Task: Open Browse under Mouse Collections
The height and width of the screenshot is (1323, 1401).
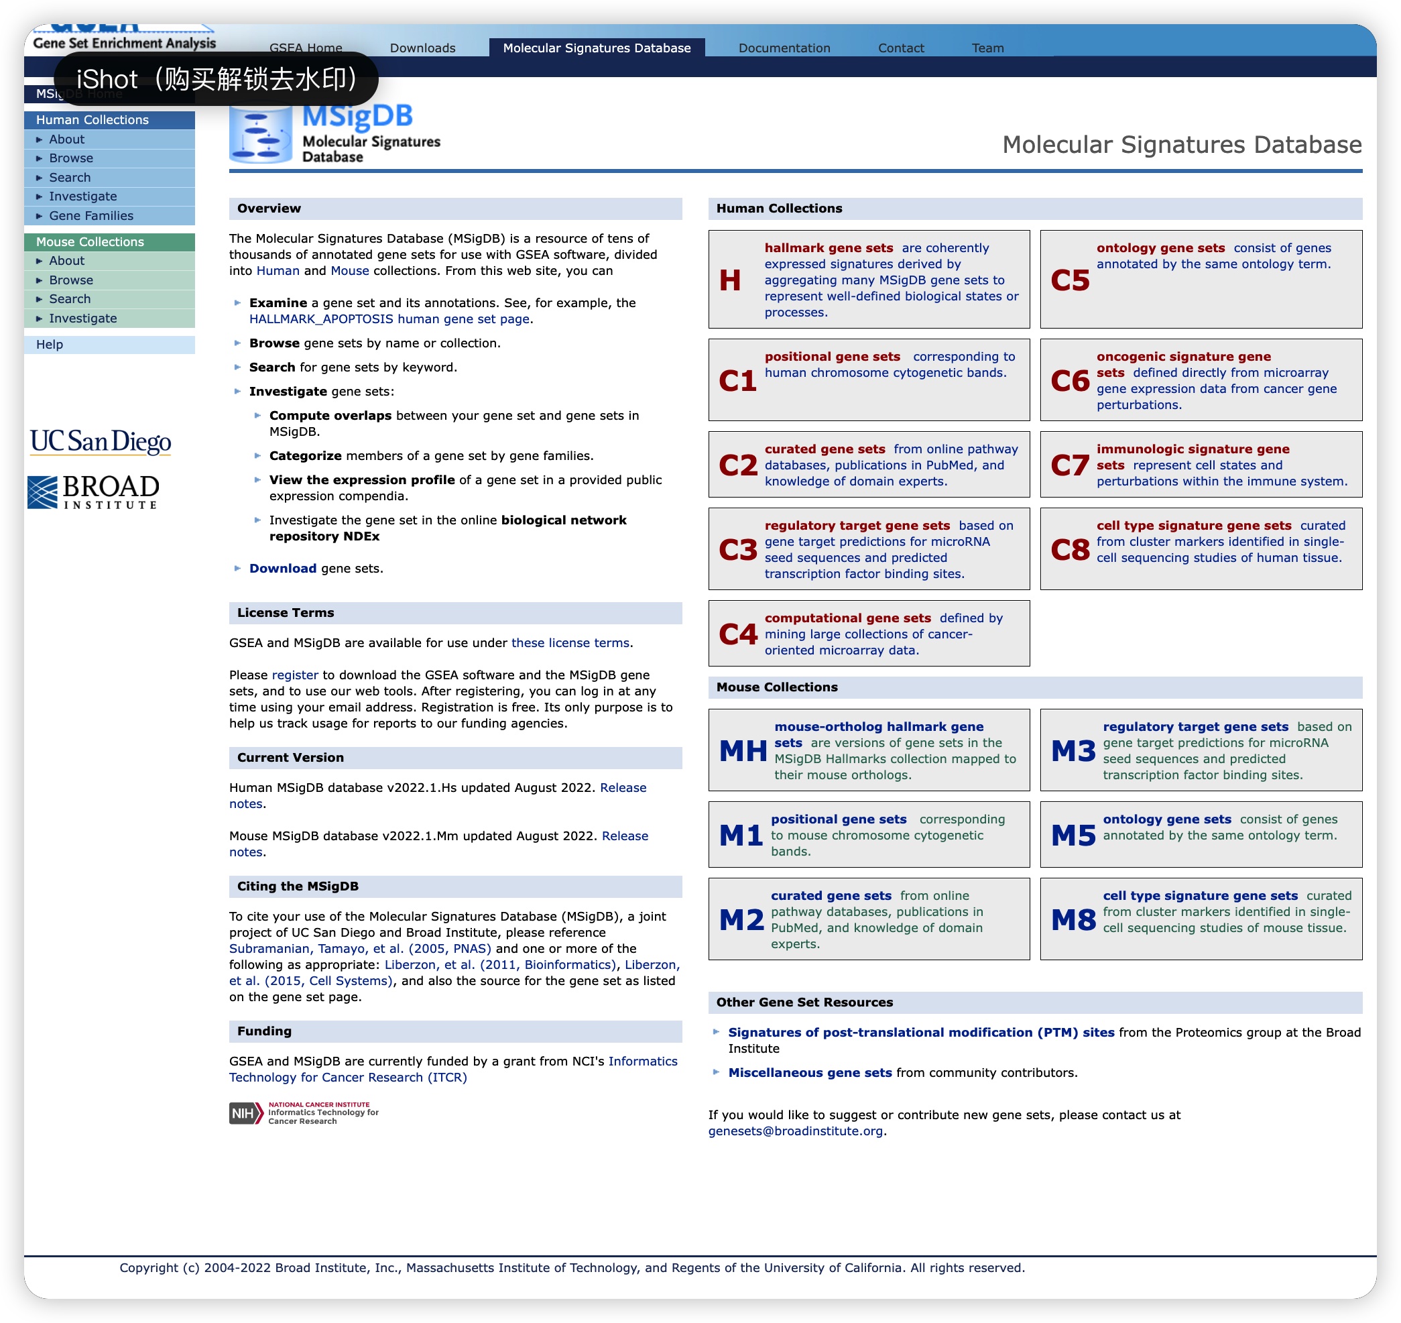Action: click(x=109, y=281)
